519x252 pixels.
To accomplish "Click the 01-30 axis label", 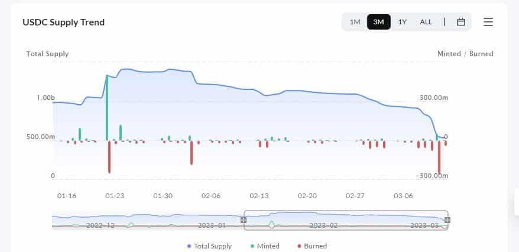I will point(163,196).
